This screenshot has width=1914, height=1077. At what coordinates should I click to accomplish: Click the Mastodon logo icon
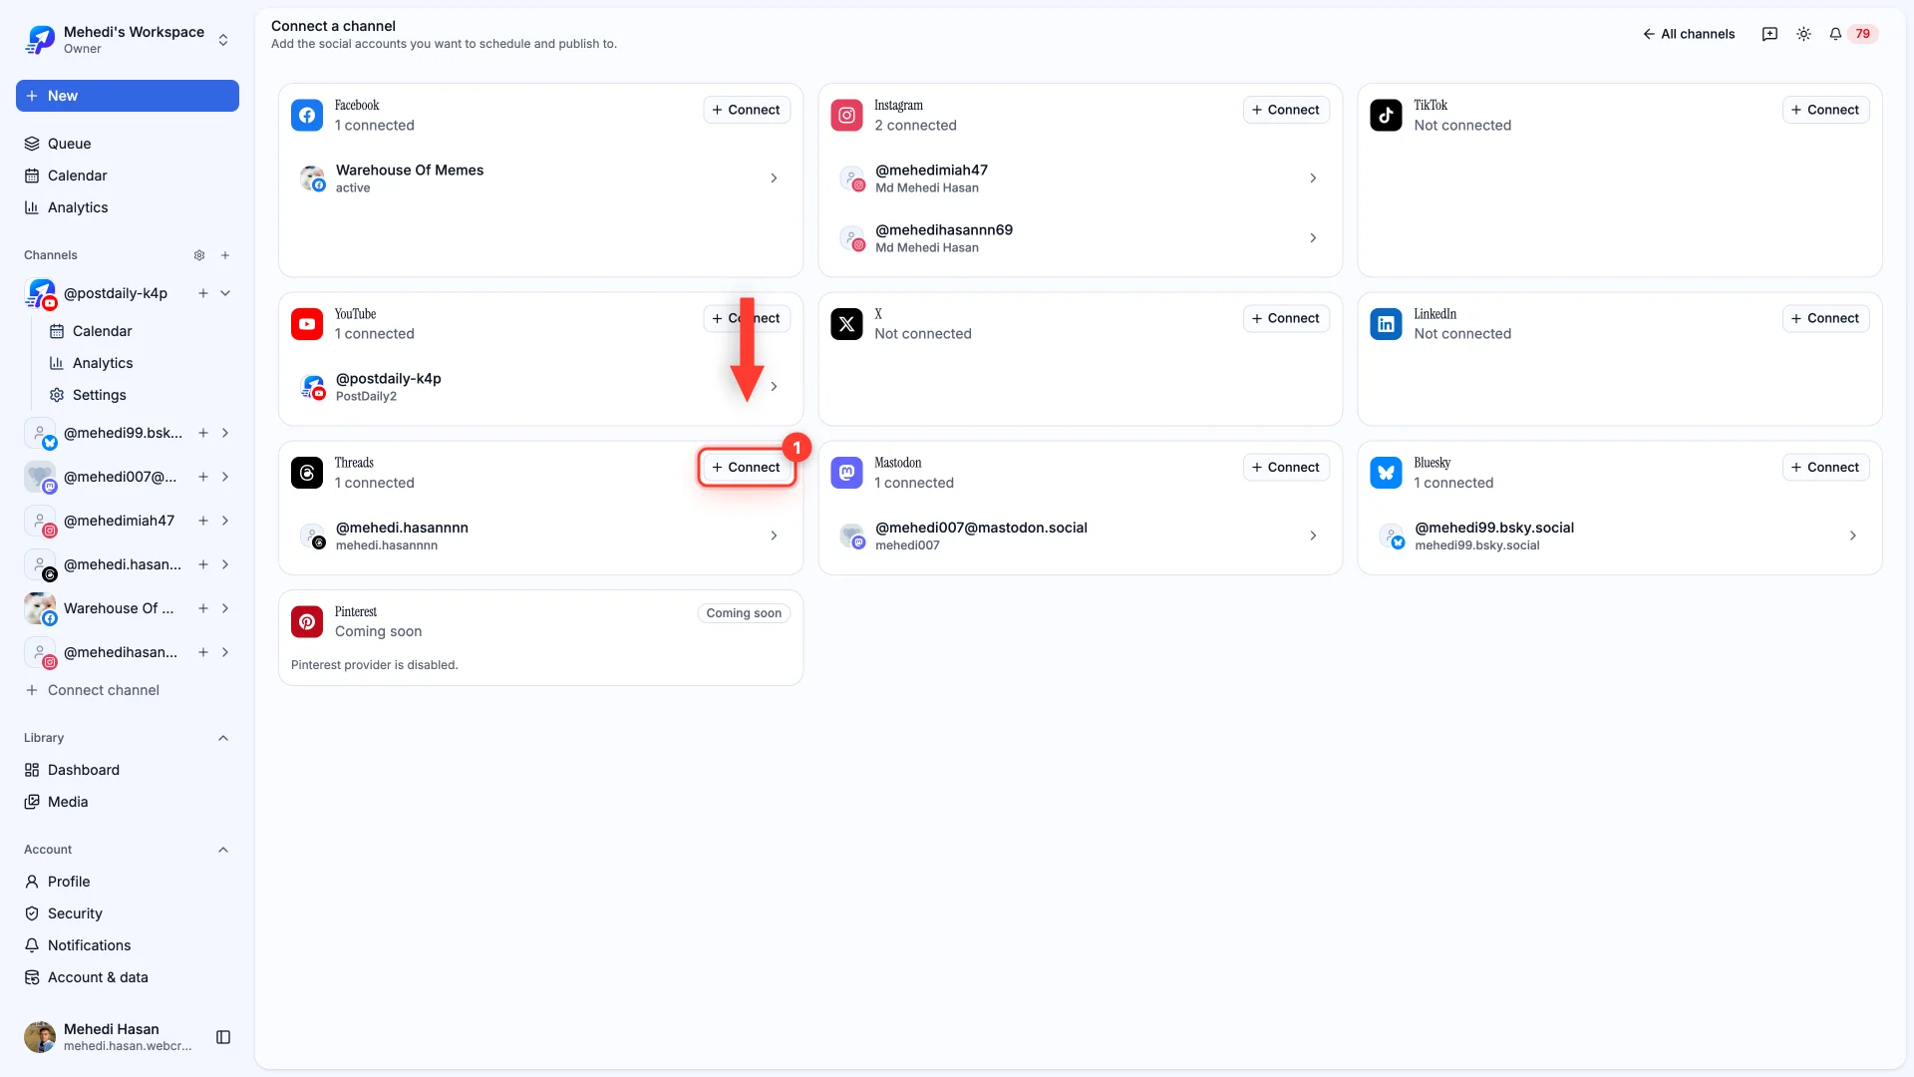[x=846, y=473]
